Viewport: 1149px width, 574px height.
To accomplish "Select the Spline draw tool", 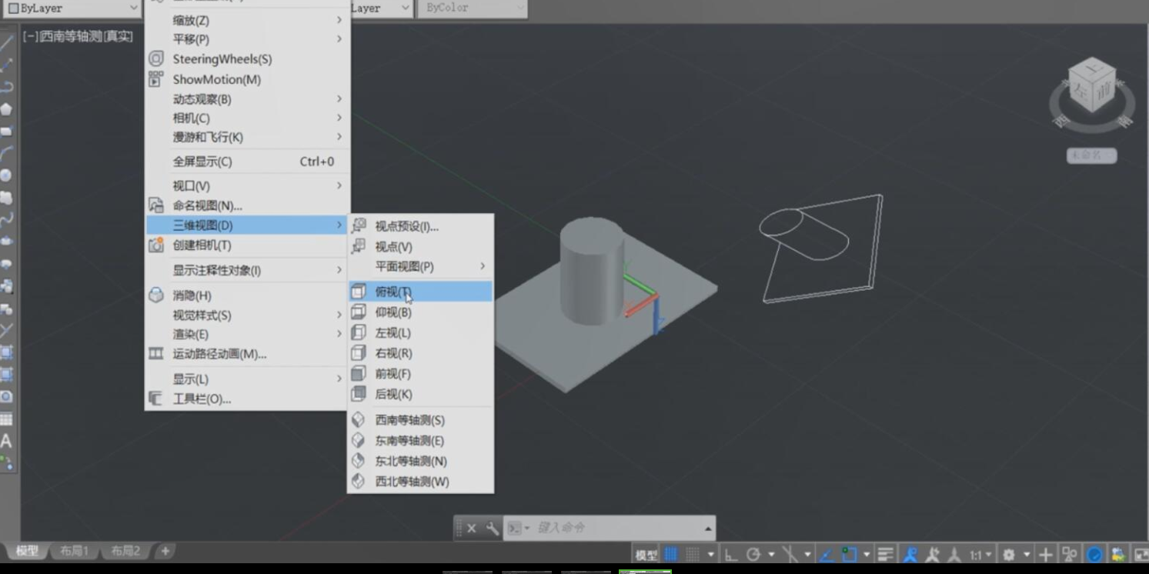I will click(6, 219).
